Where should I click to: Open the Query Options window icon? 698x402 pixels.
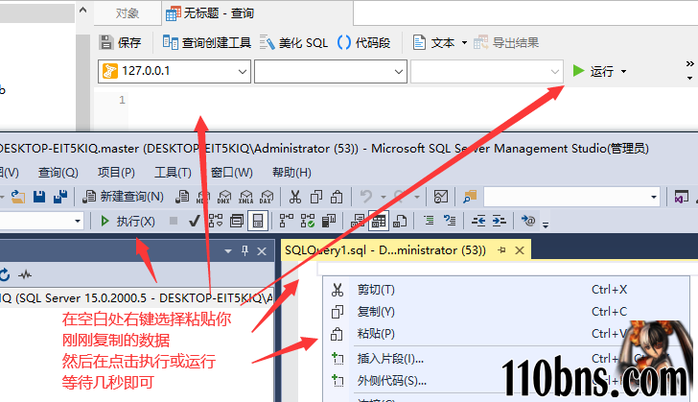tap(237, 221)
